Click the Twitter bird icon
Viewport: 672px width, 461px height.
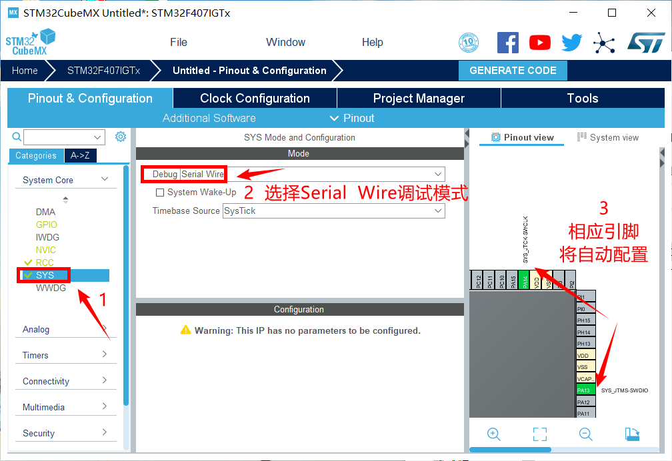pyautogui.click(x=571, y=43)
